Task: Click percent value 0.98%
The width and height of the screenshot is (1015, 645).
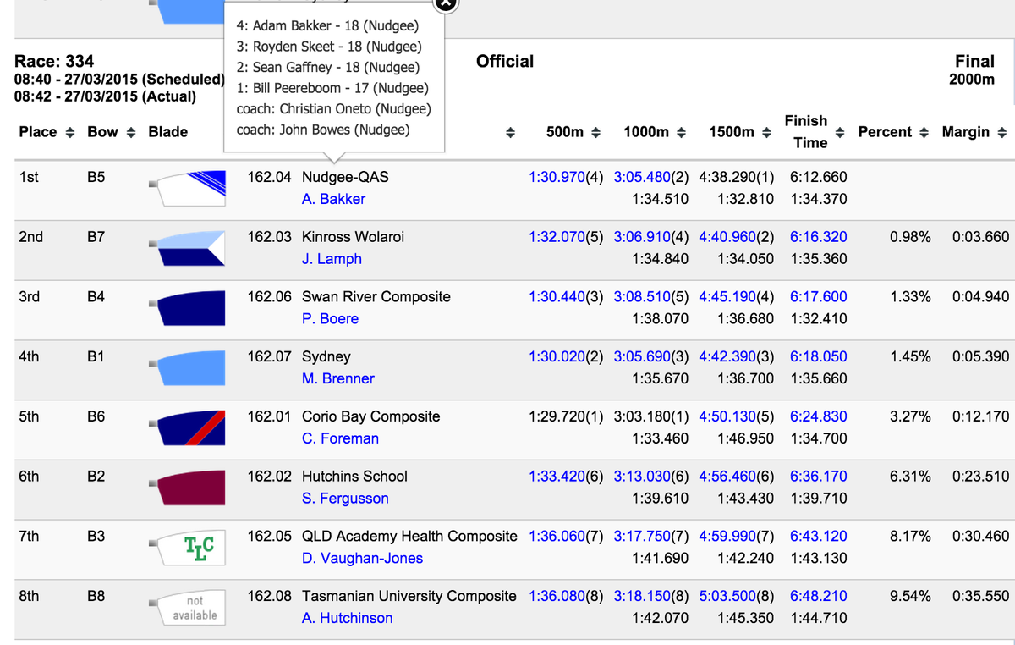Action: (911, 237)
